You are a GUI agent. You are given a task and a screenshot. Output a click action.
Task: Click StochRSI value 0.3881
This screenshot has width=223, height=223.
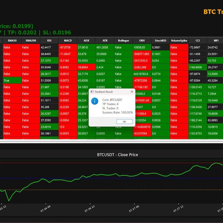point(161,47)
